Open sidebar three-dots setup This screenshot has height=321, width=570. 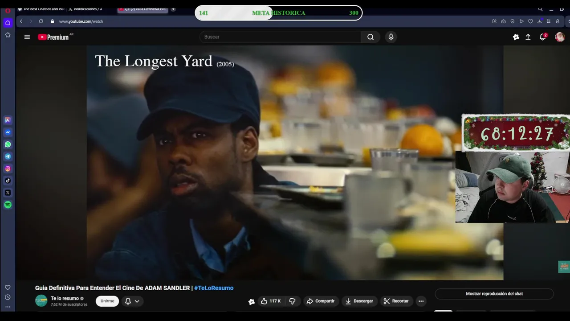tap(8, 307)
